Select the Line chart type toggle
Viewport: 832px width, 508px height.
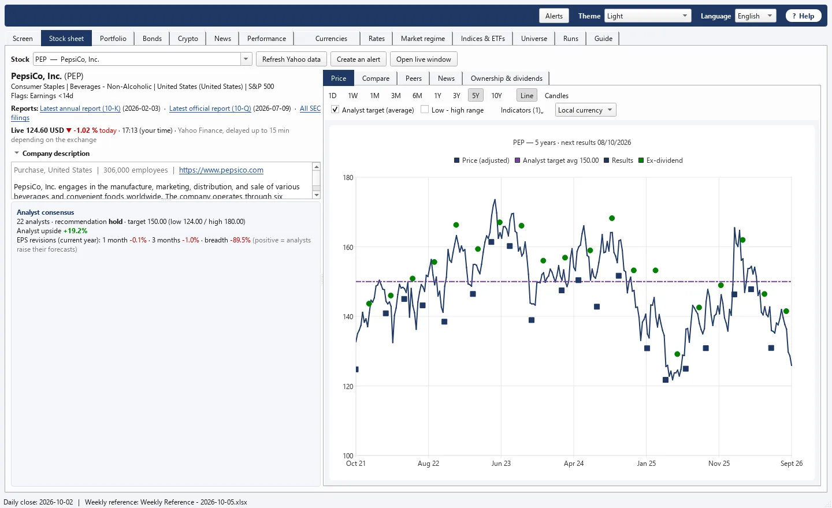tap(527, 95)
